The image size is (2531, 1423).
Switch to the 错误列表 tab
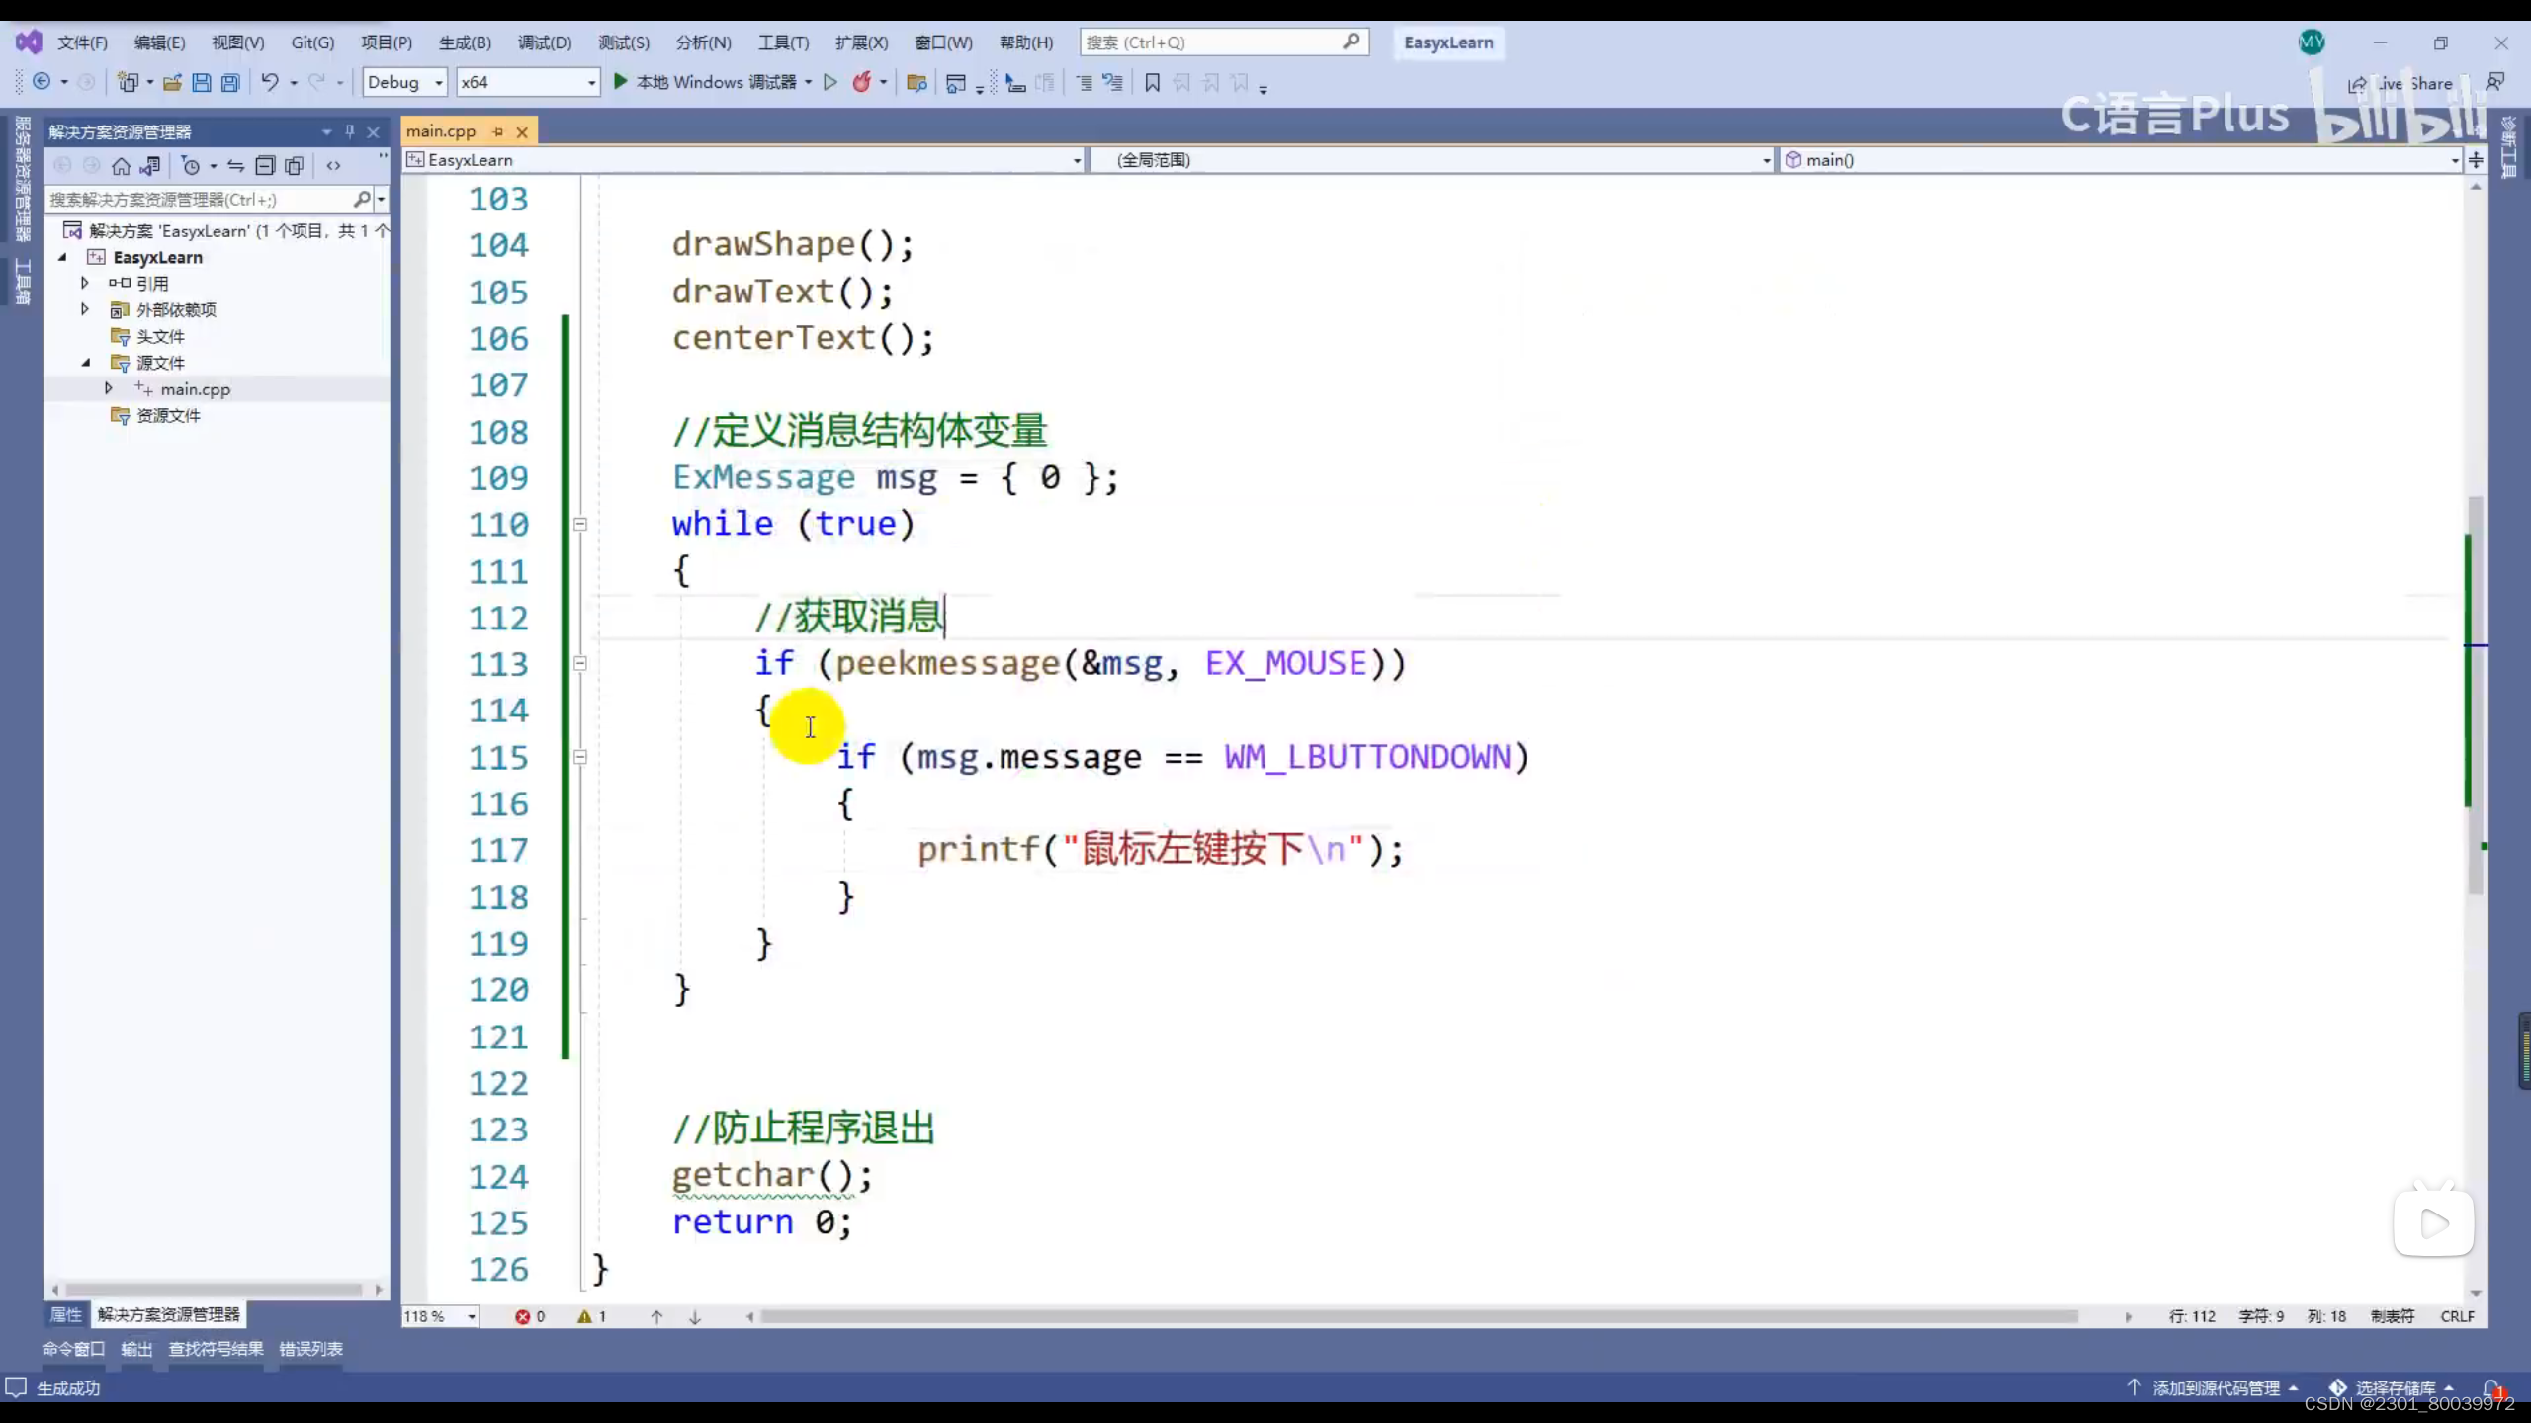click(310, 1349)
